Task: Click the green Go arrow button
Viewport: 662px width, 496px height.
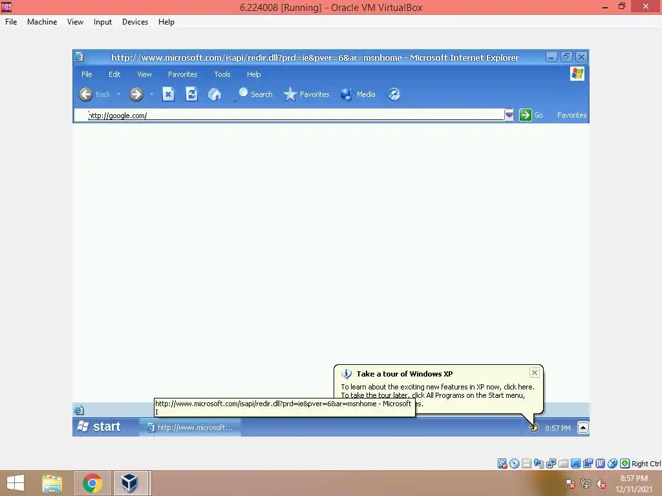Action: 525,115
